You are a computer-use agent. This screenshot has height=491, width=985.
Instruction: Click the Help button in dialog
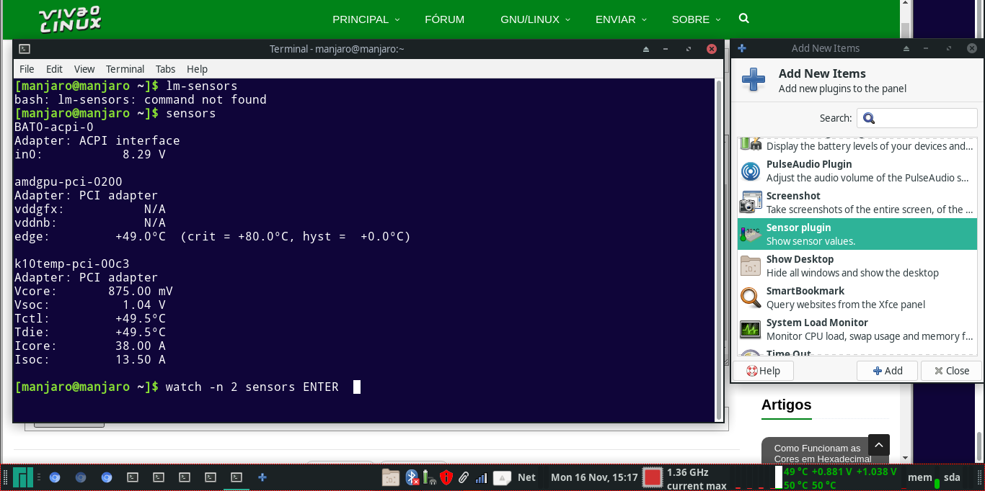click(764, 371)
